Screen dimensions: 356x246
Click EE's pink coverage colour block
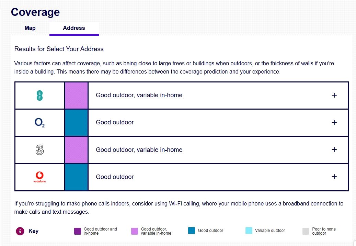point(76,96)
